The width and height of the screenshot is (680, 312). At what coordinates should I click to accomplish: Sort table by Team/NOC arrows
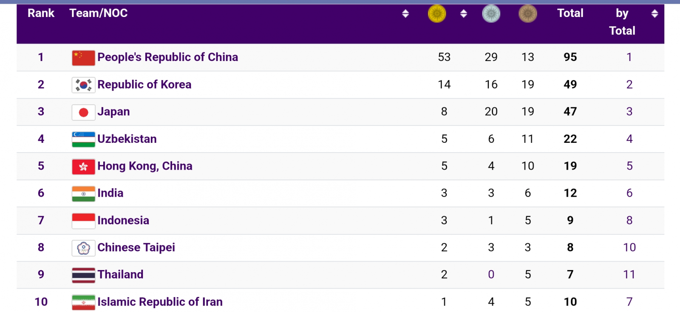(405, 14)
